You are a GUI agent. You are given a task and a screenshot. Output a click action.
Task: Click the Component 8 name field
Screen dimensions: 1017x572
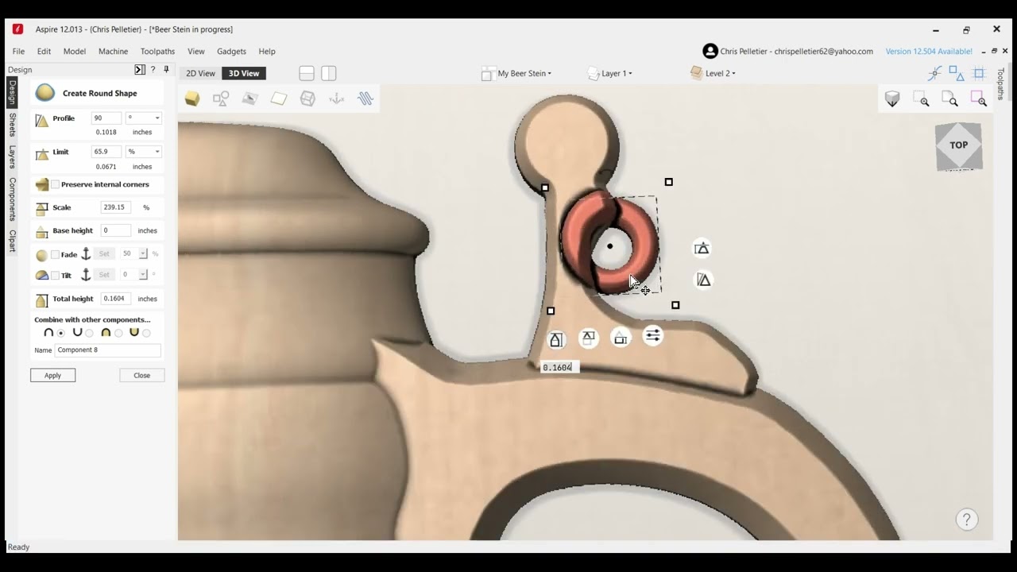point(107,350)
